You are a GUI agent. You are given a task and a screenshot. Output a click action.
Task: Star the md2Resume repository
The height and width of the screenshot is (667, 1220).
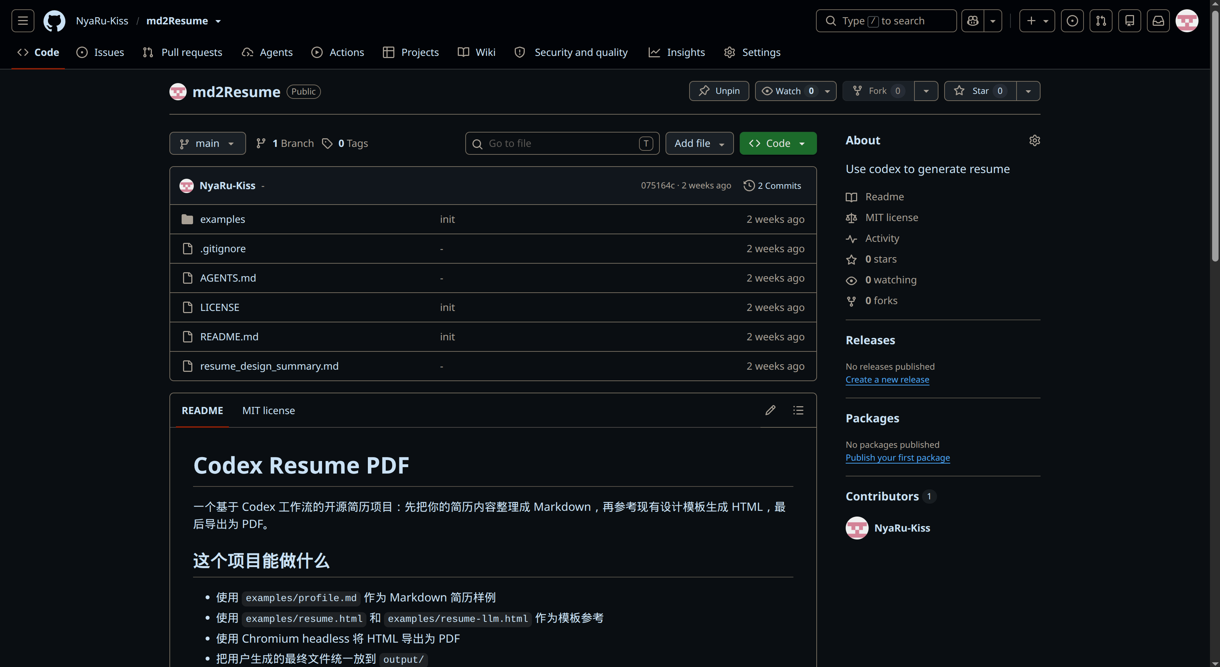pos(980,91)
